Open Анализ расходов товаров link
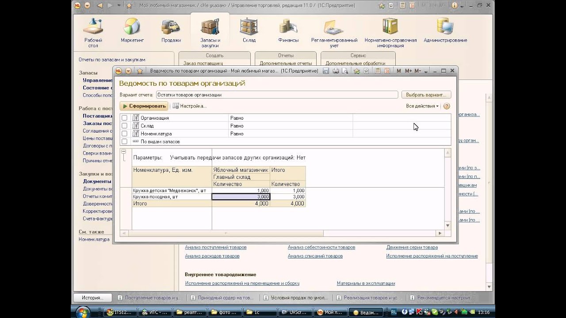 (212, 256)
